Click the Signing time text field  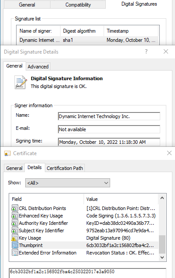click(x=109, y=142)
